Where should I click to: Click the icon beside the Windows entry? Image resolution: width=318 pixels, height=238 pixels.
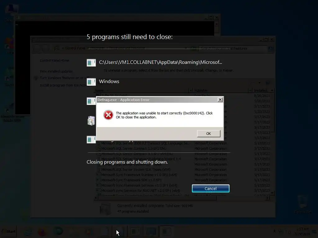pos(91,82)
